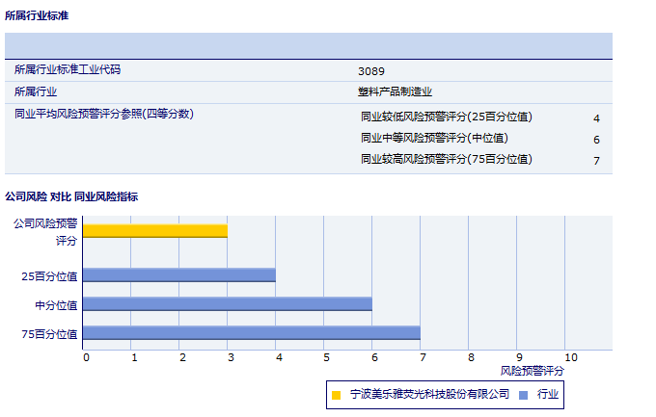Click the blue 中分位值 bar
The height and width of the screenshot is (417, 656).
[x=227, y=304]
